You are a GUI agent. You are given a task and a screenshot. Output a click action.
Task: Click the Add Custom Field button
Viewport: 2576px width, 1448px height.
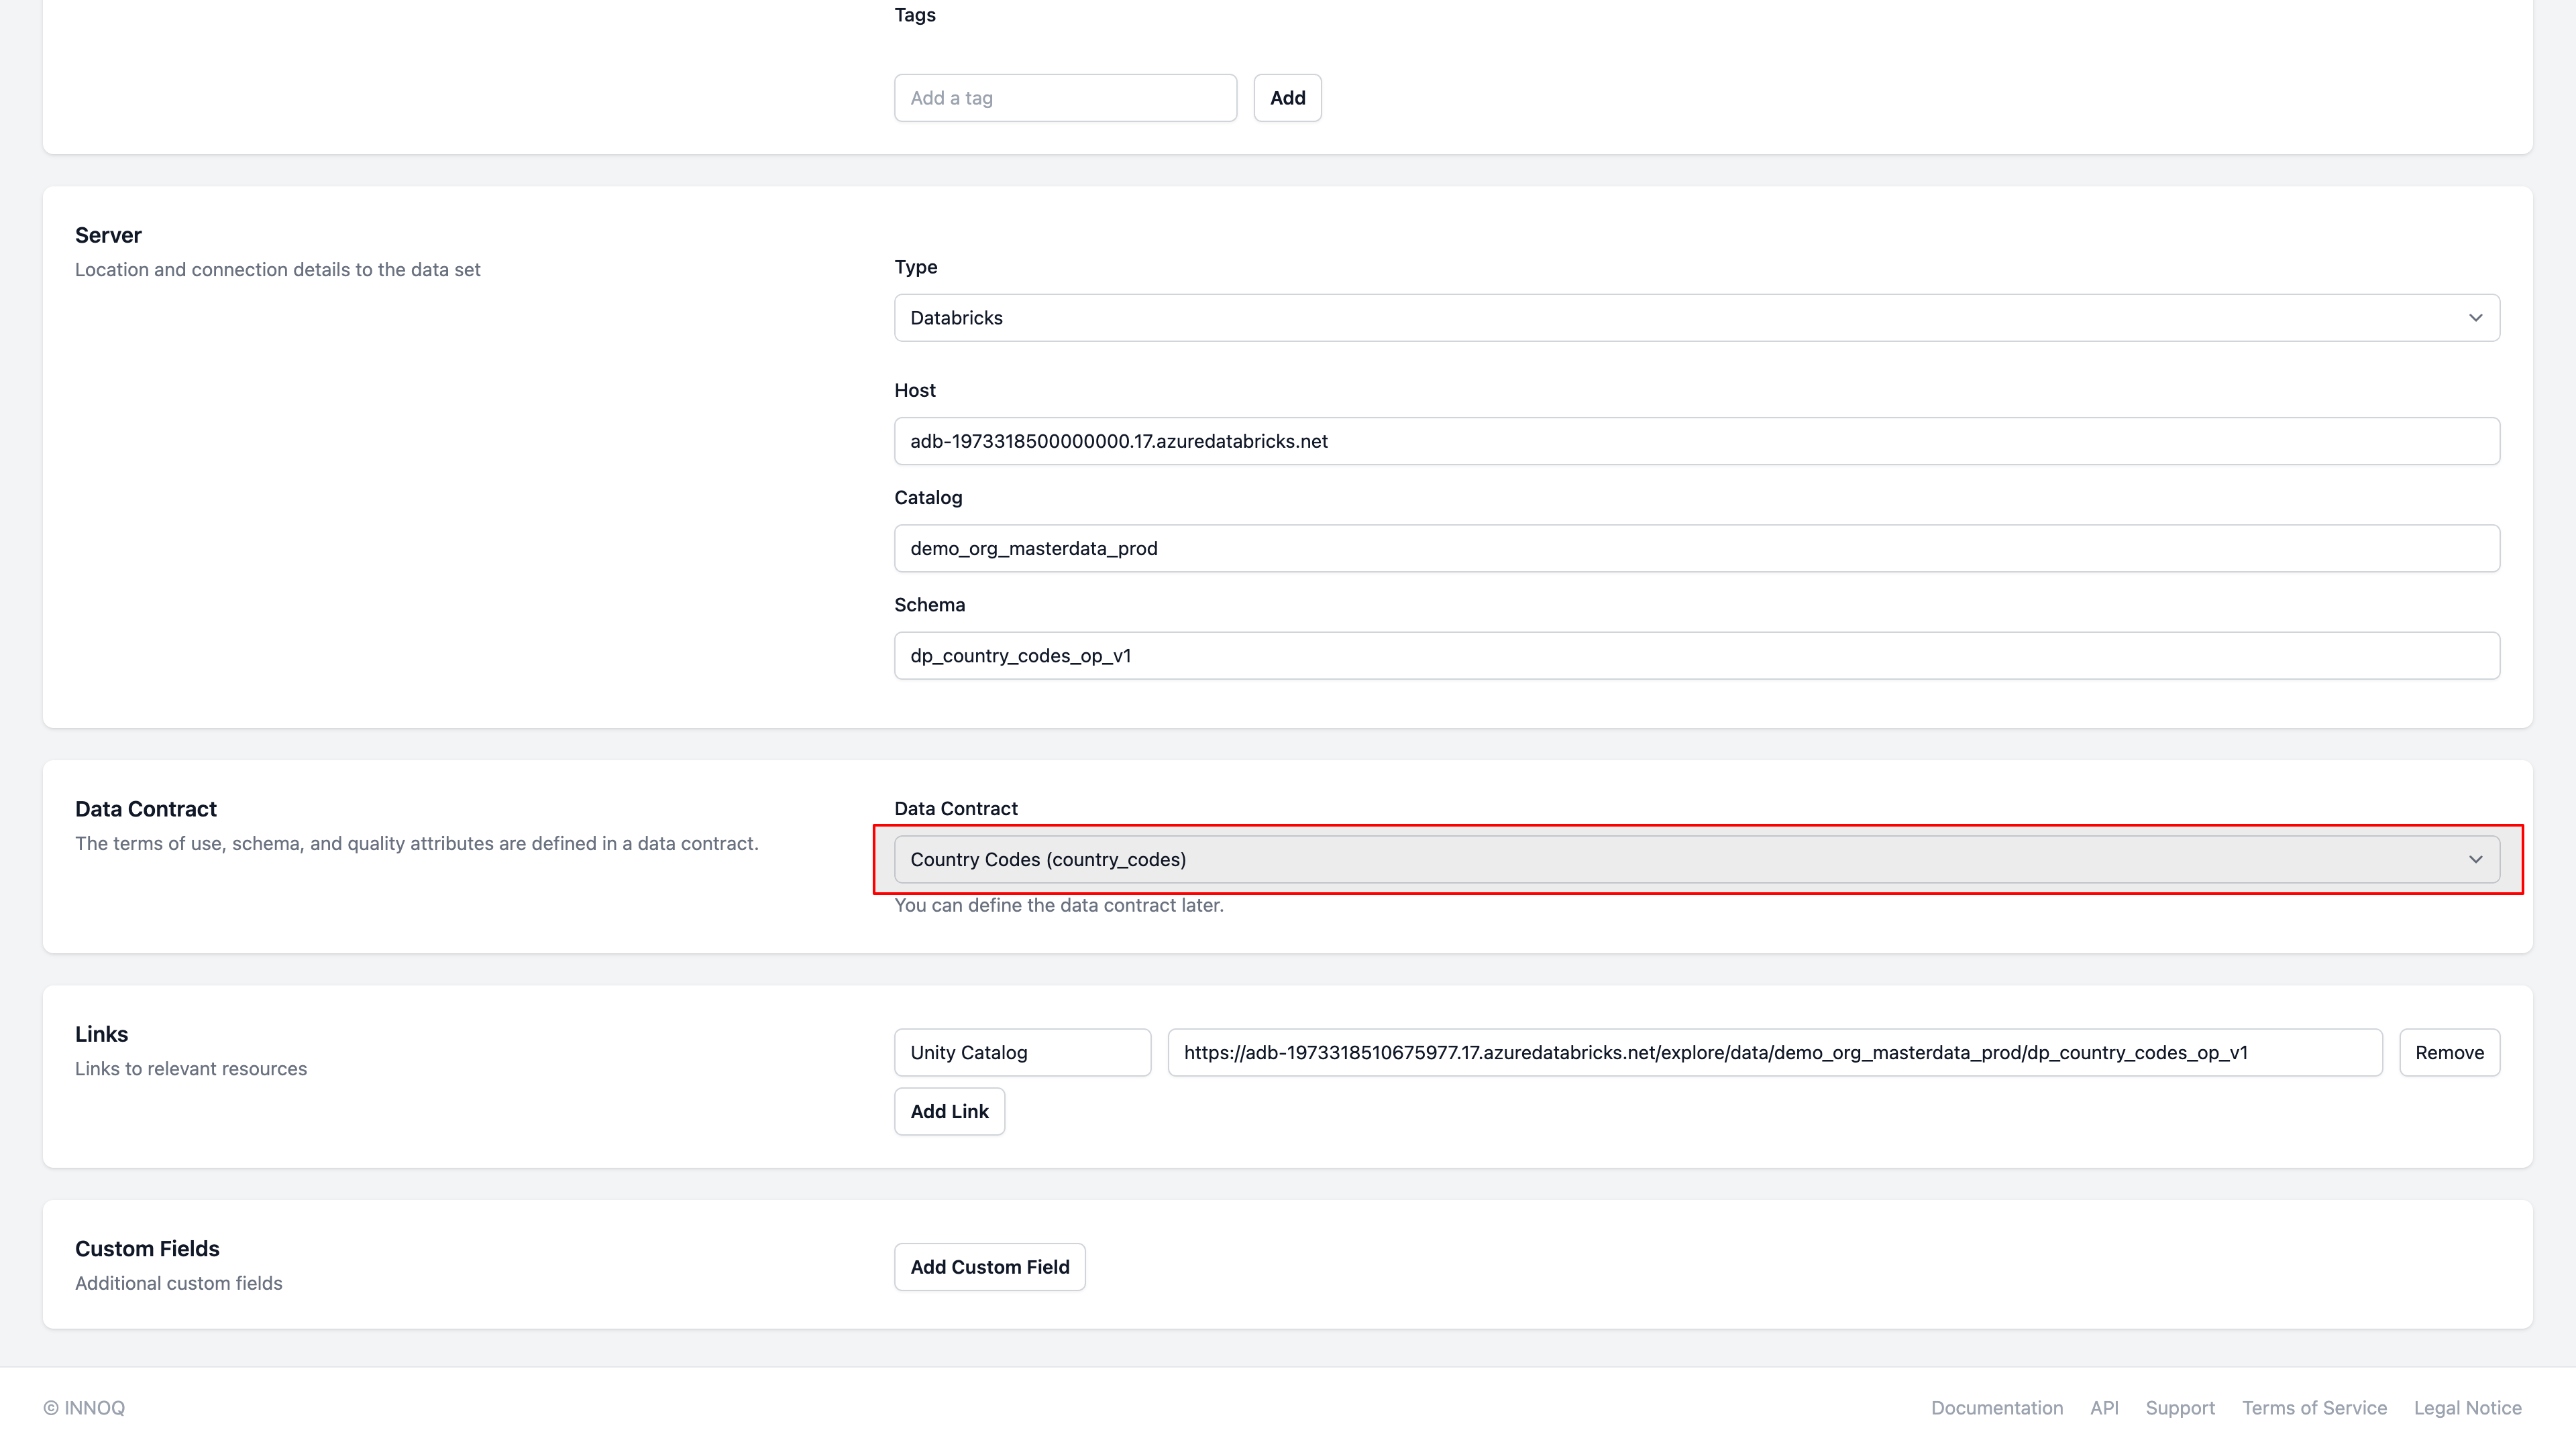point(989,1267)
